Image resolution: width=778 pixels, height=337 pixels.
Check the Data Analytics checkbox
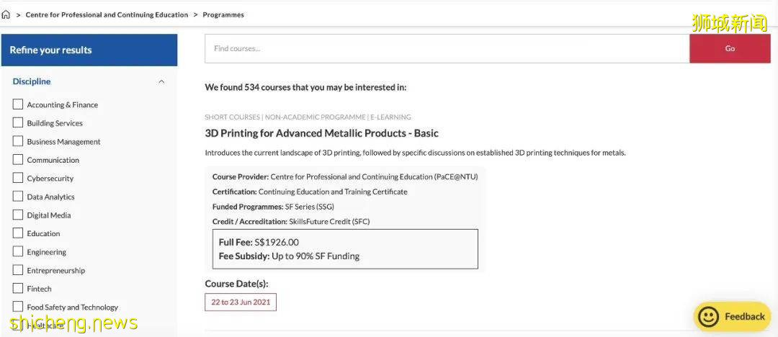tap(18, 197)
